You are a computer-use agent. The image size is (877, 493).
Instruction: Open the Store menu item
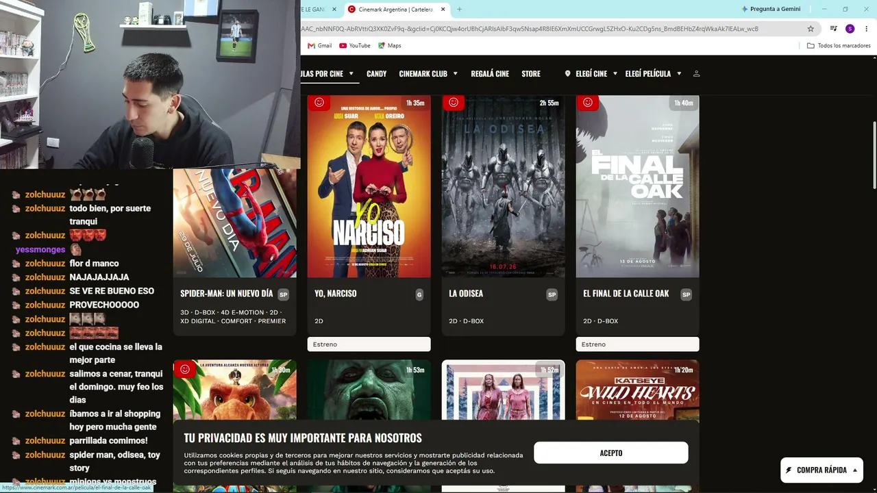click(x=531, y=74)
